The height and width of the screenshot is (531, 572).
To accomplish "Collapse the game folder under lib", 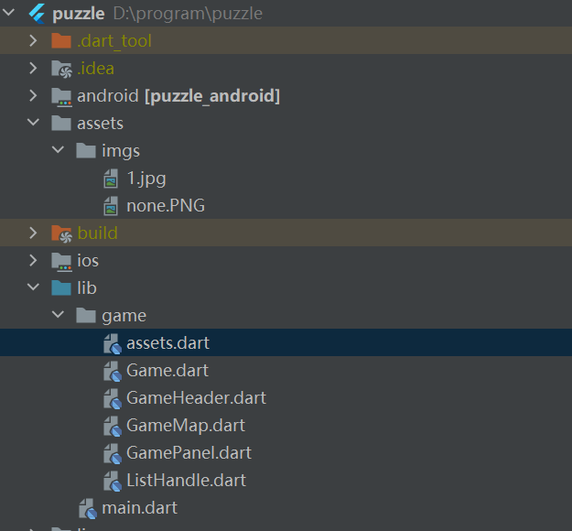I will pos(58,314).
